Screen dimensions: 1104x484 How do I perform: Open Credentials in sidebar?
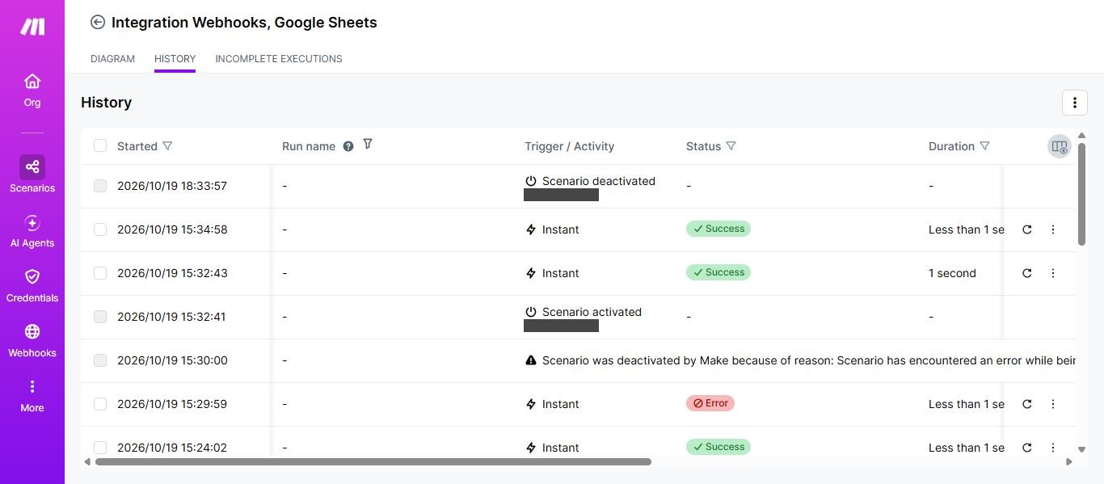(x=32, y=286)
